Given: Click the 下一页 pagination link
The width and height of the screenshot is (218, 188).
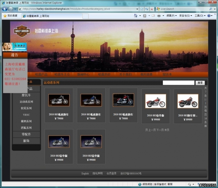Looking at the screenshot, I should tap(160, 130).
